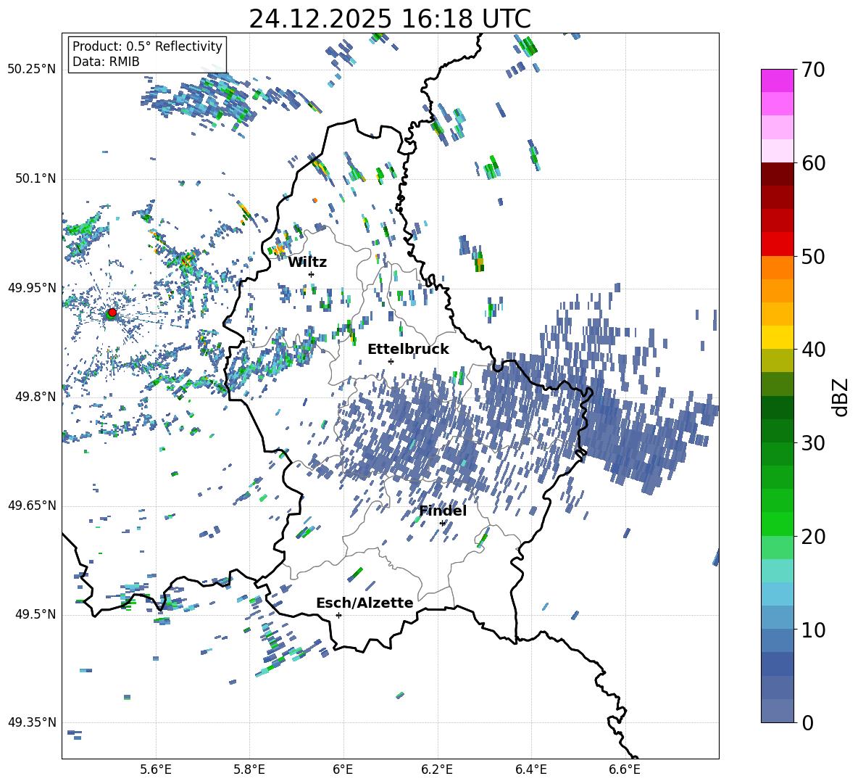Click the 6.6°E longitude label
This screenshot has height=784, width=858.
click(625, 769)
